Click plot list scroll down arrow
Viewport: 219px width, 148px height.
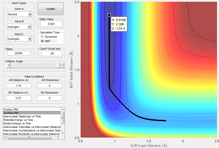[63, 133]
